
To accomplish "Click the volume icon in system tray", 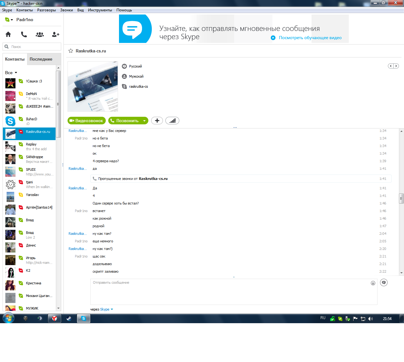I will point(371,319).
